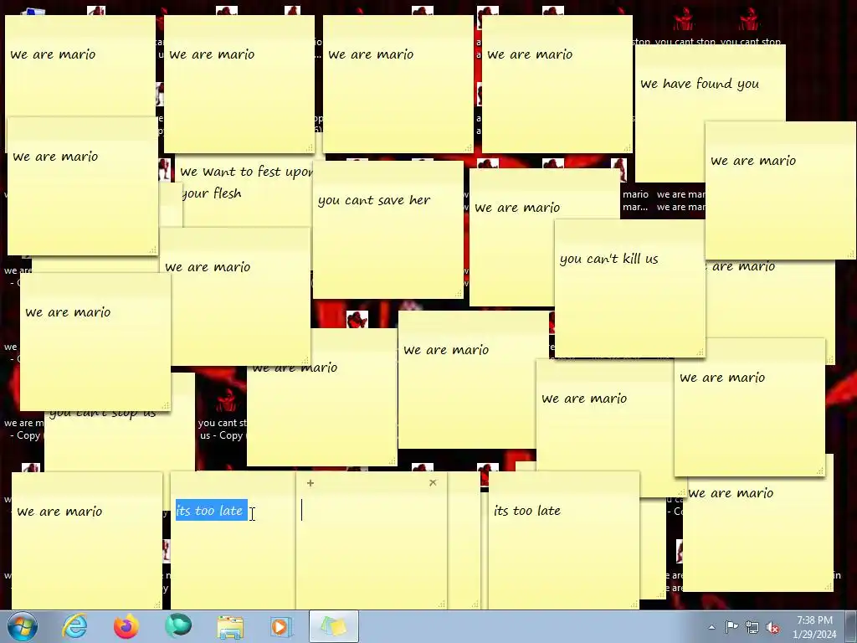Click the Show desktop strip on taskbar

click(852, 626)
